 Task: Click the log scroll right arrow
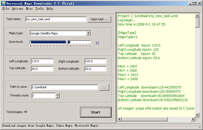tap(193, 119)
